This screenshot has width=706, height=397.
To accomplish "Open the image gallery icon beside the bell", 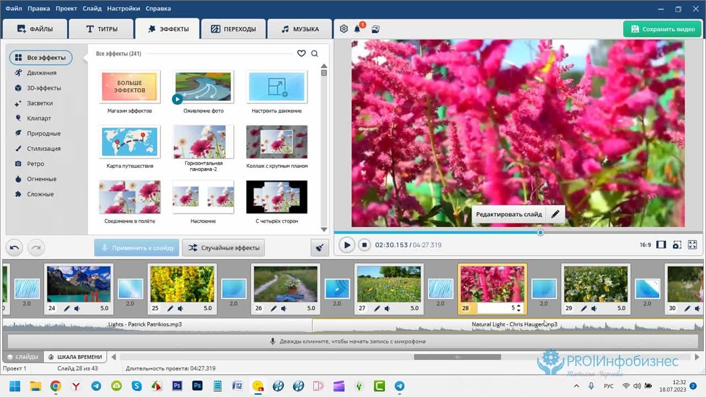I will 376,29.
